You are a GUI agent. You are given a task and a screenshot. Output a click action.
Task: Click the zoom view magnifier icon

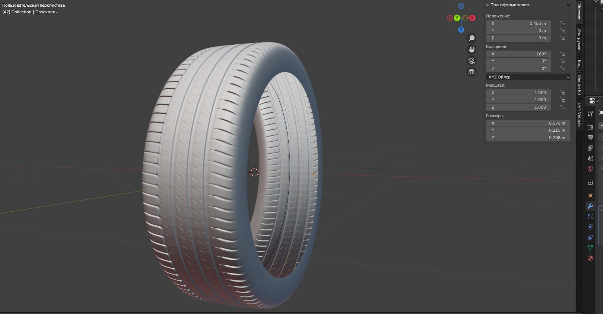[x=472, y=38]
